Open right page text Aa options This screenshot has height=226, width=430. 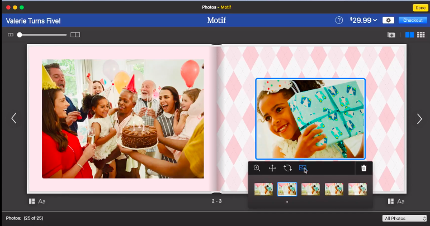(x=401, y=201)
